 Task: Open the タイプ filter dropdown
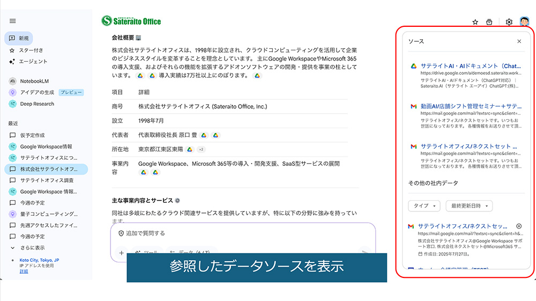click(424, 206)
